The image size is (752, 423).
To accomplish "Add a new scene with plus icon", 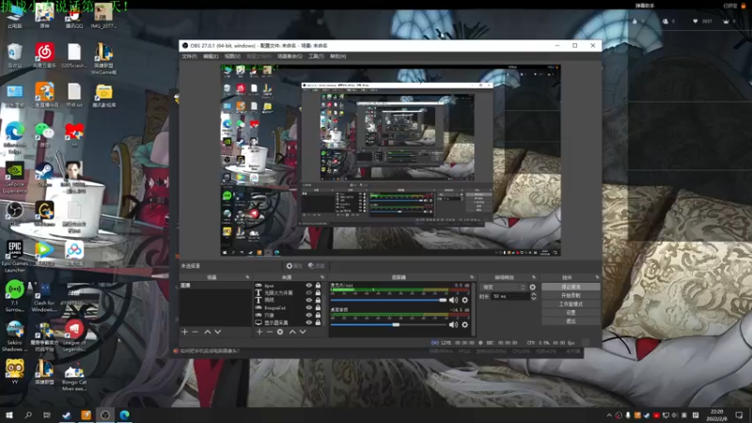I will point(184,332).
